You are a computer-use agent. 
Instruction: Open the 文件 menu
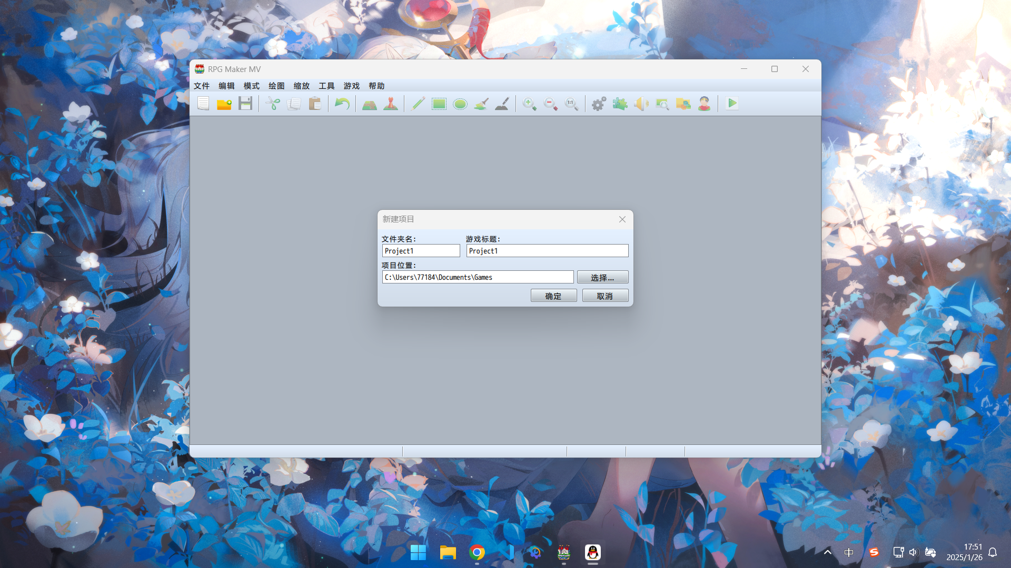[202, 86]
